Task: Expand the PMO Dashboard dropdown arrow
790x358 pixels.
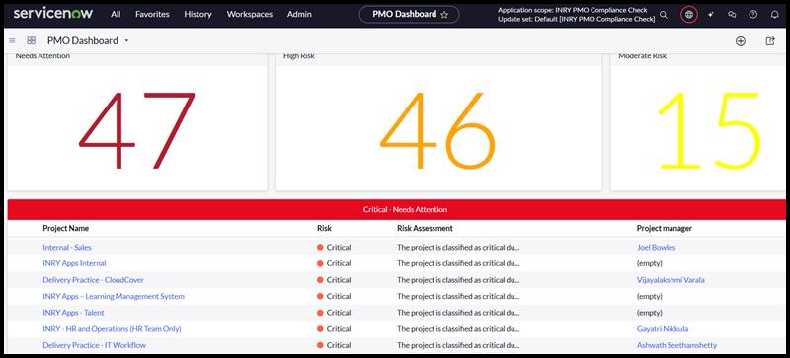Action: coord(127,40)
